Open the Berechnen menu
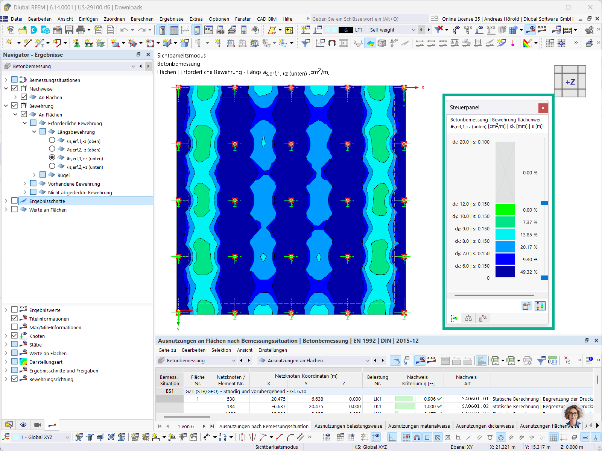 pyautogui.click(x=142, y=19)
